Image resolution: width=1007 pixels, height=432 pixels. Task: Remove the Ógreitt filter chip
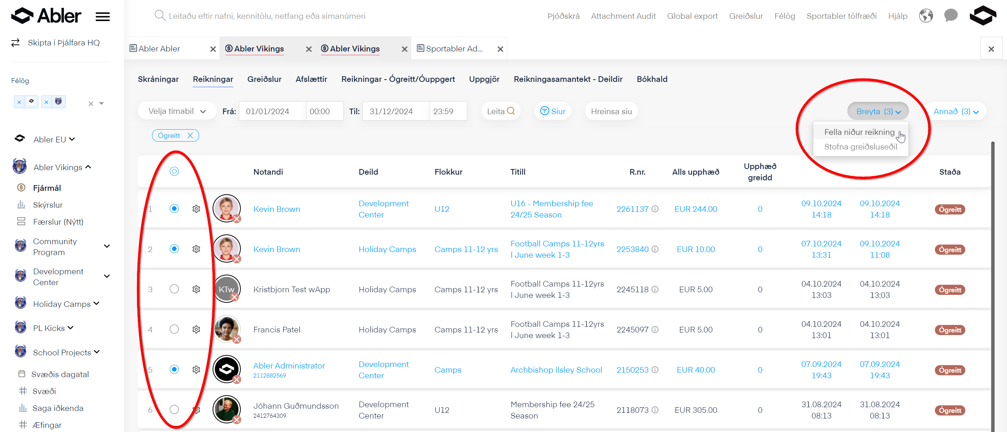point(190,135)
